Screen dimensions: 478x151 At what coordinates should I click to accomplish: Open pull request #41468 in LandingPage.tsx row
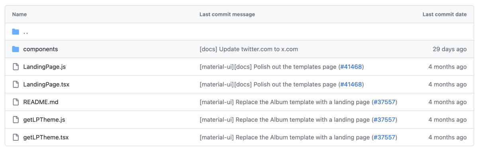click(351, 84)
